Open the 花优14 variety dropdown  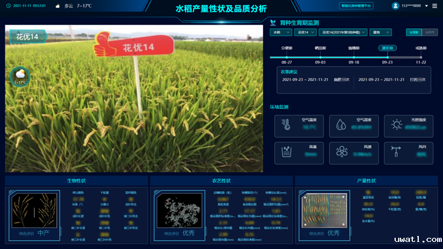tap(305, 32)
